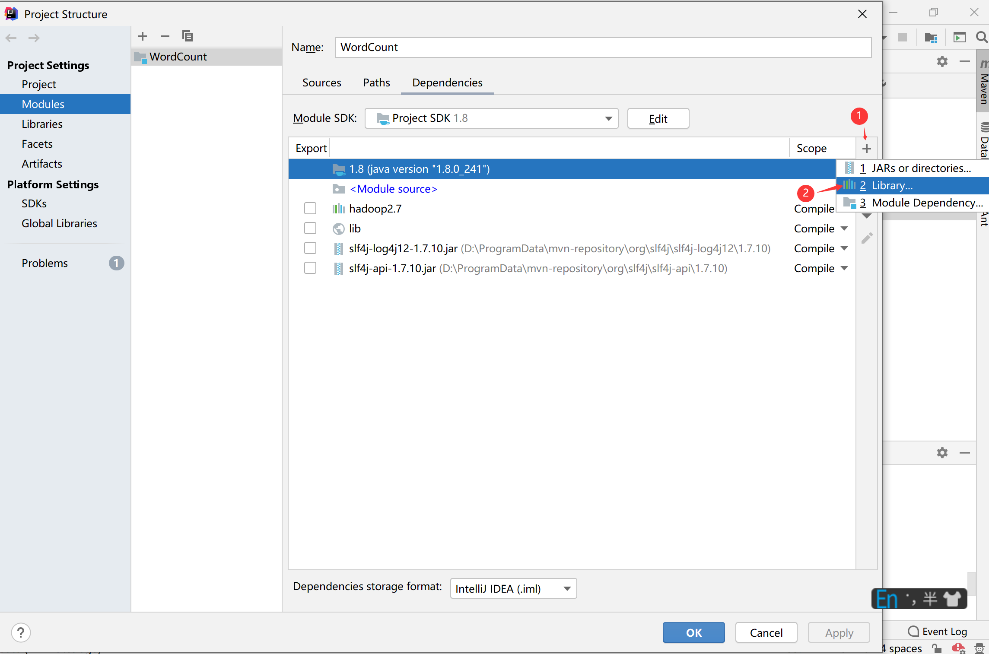The height and width of the screenshot is (654, 989).
Task: Click the Problems count badge
Action: tap(116, 263)
